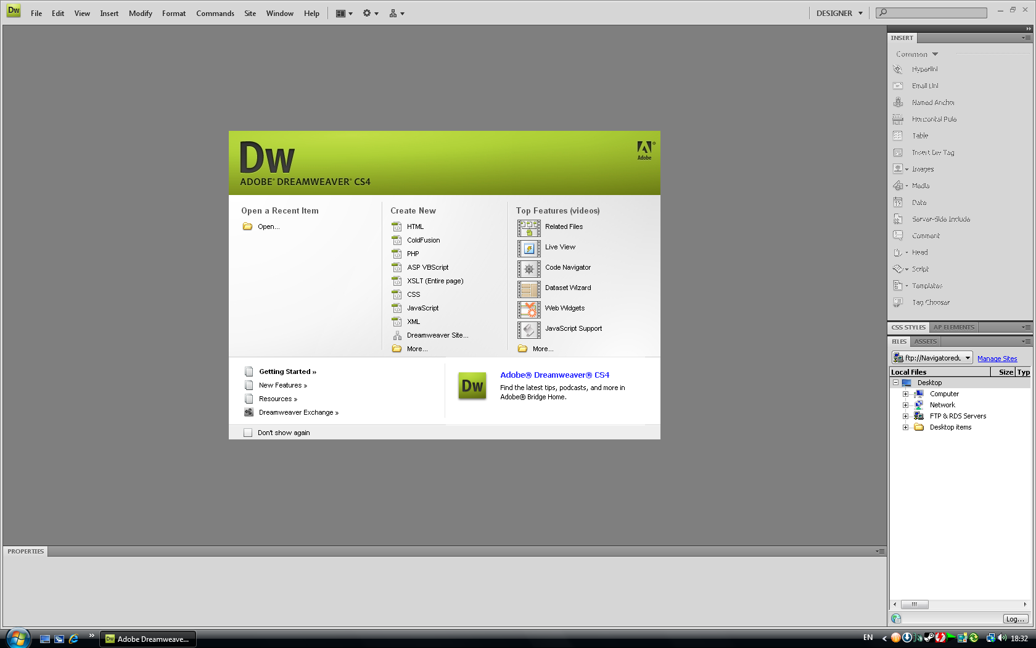Click Tag Chooser icon in Insert panel
This screenshot has width=1036, height=648.
point(898,302)
